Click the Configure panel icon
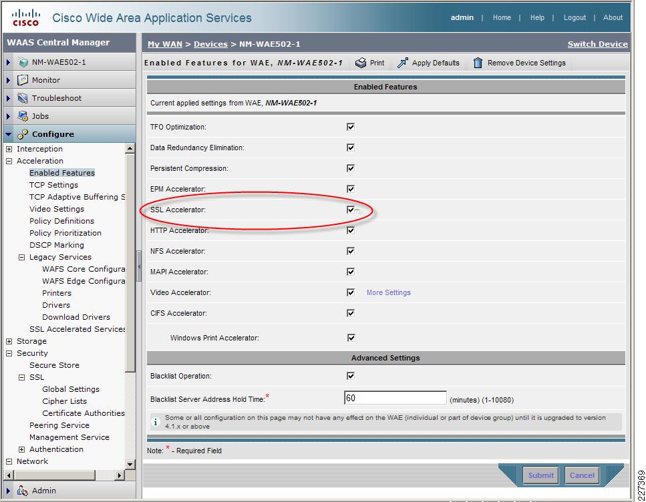 click(22, 134)
